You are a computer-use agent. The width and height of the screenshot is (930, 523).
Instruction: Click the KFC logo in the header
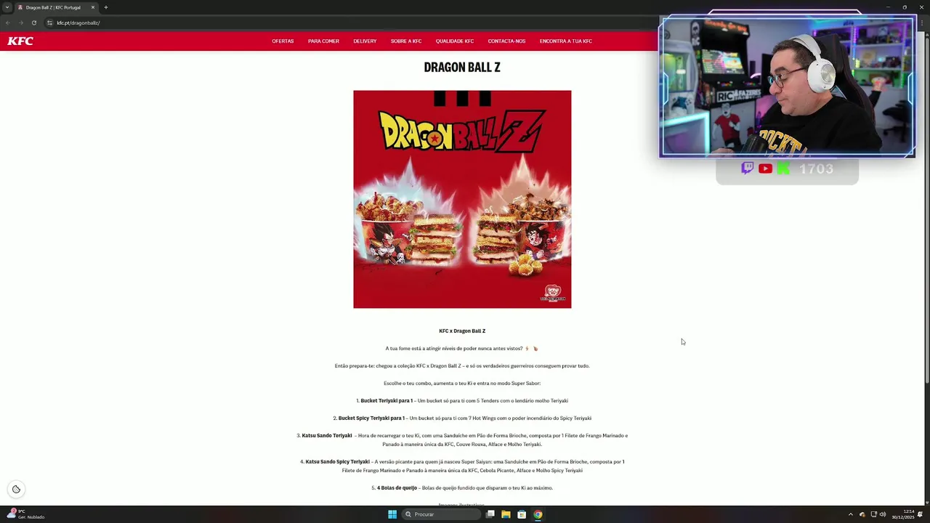[20, 41]
